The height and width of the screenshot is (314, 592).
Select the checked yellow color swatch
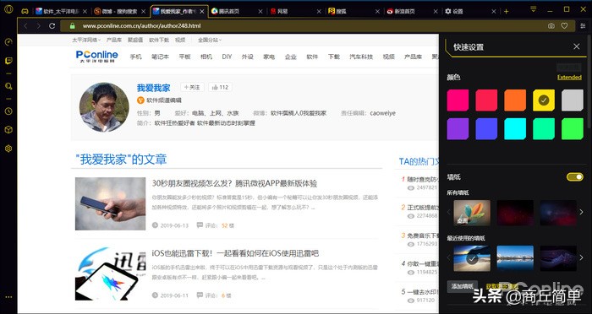(x=544, y=100)
